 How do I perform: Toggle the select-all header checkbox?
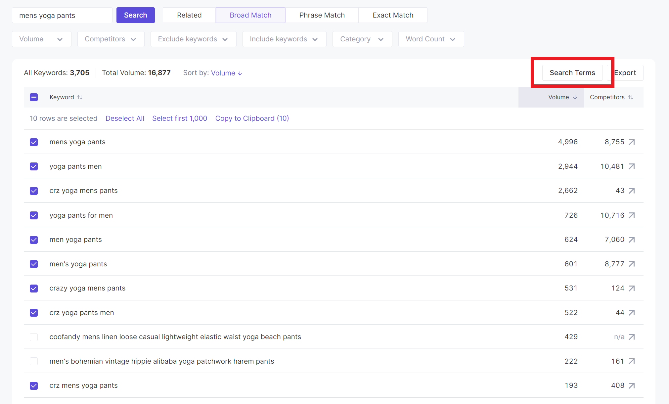pyautogui.click(x=34, y=97)
